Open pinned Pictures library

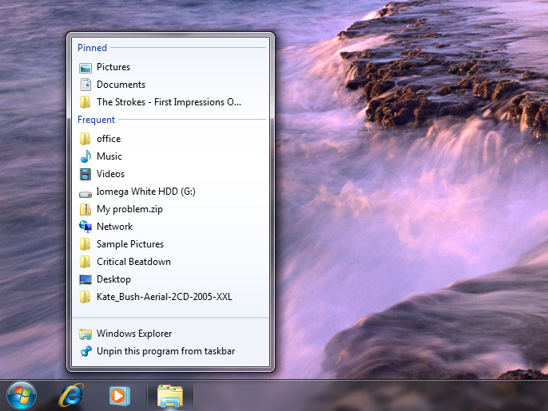click(x=113, y=67)
